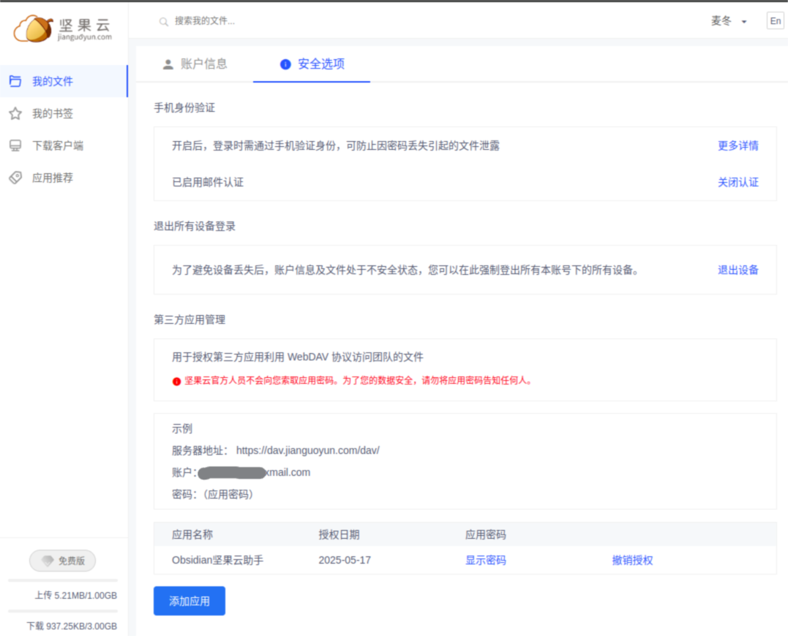This screenshot has width=788, height=636.
Task: Click the folder icon beside 我的文件
Action: point(15,81)
